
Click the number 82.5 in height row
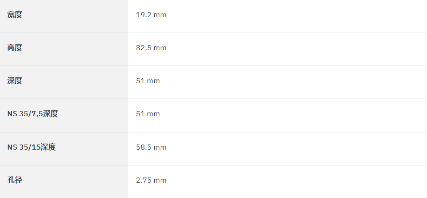tap(144, 48)
